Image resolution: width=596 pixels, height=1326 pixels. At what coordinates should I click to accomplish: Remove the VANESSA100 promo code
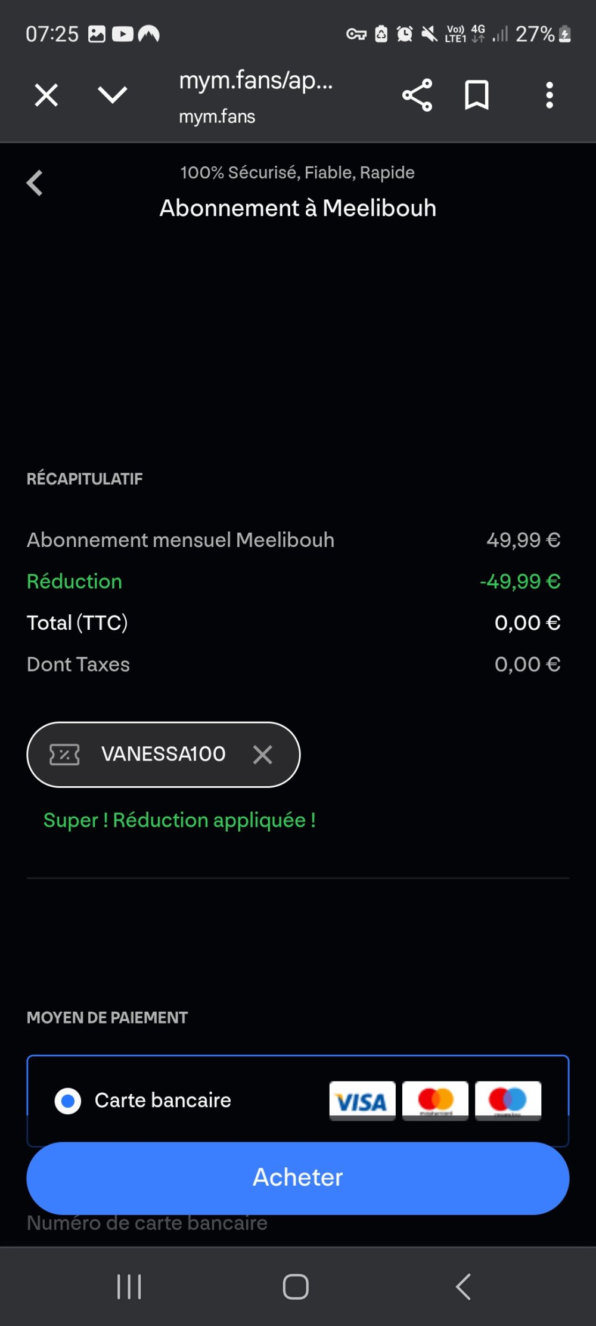pyautogui.click(x=262, y=755)
